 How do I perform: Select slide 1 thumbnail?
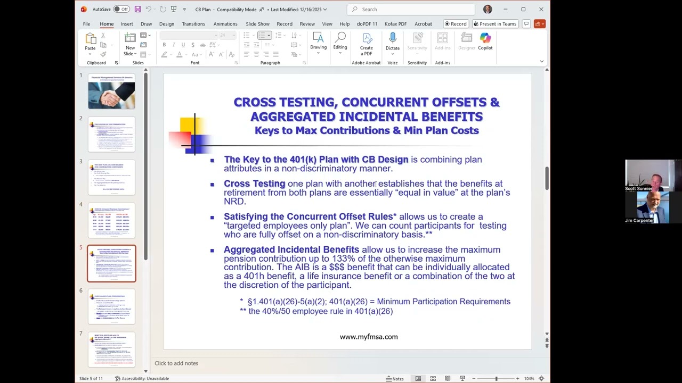click(111, 92)
